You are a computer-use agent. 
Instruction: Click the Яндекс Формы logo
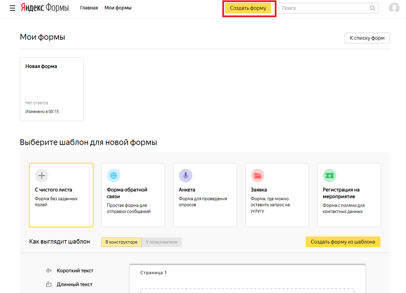pyautogui.click(x=44, y=8)
